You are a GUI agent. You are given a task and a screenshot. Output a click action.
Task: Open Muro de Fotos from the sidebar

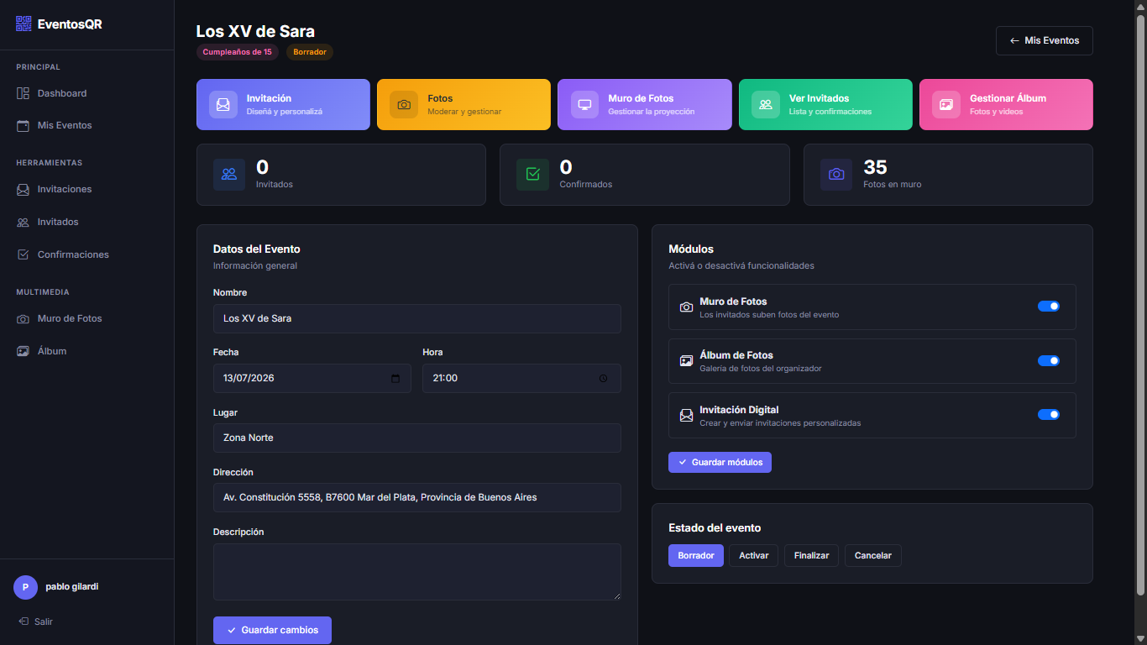pos(69,318)
